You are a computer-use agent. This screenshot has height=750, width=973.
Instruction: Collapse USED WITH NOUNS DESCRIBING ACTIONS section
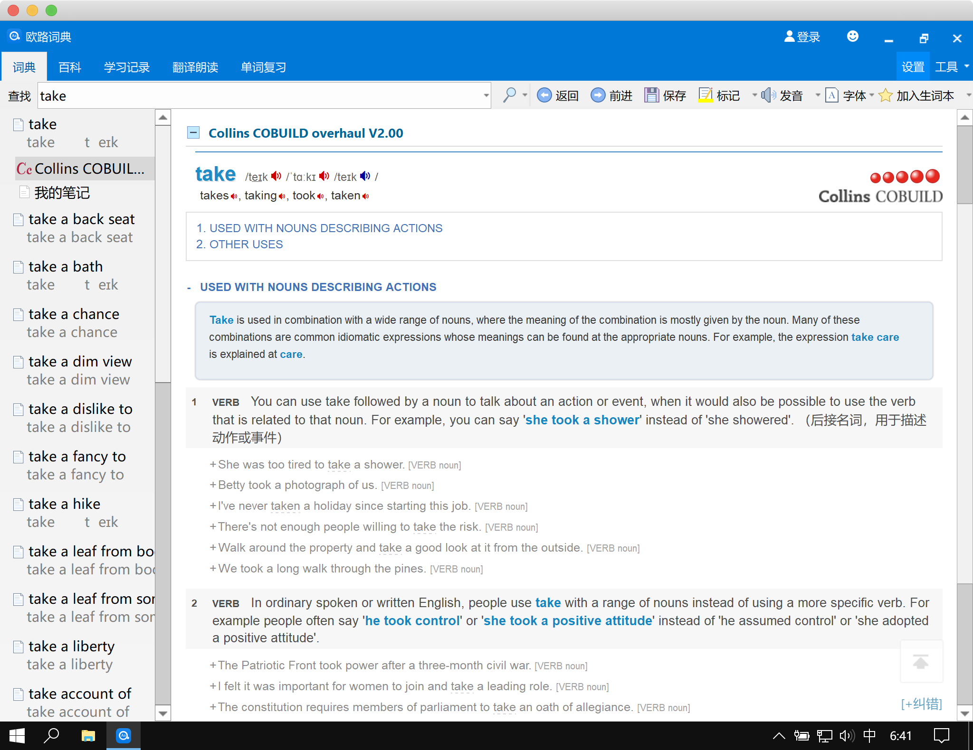[x=189, y=288]
